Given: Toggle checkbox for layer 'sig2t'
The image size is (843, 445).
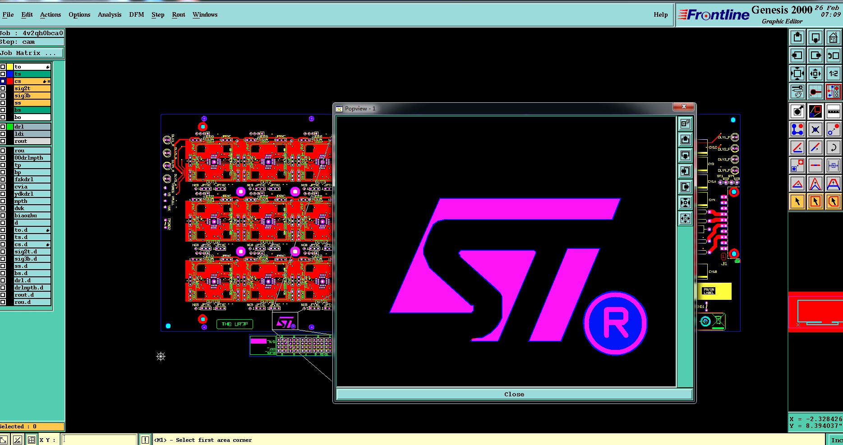Looking at the screenshot, I should click(3, 88).
